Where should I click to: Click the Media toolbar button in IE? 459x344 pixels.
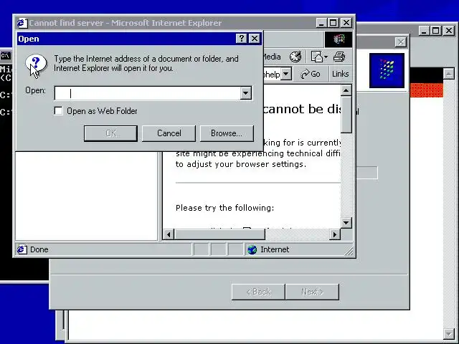(273, 57)
